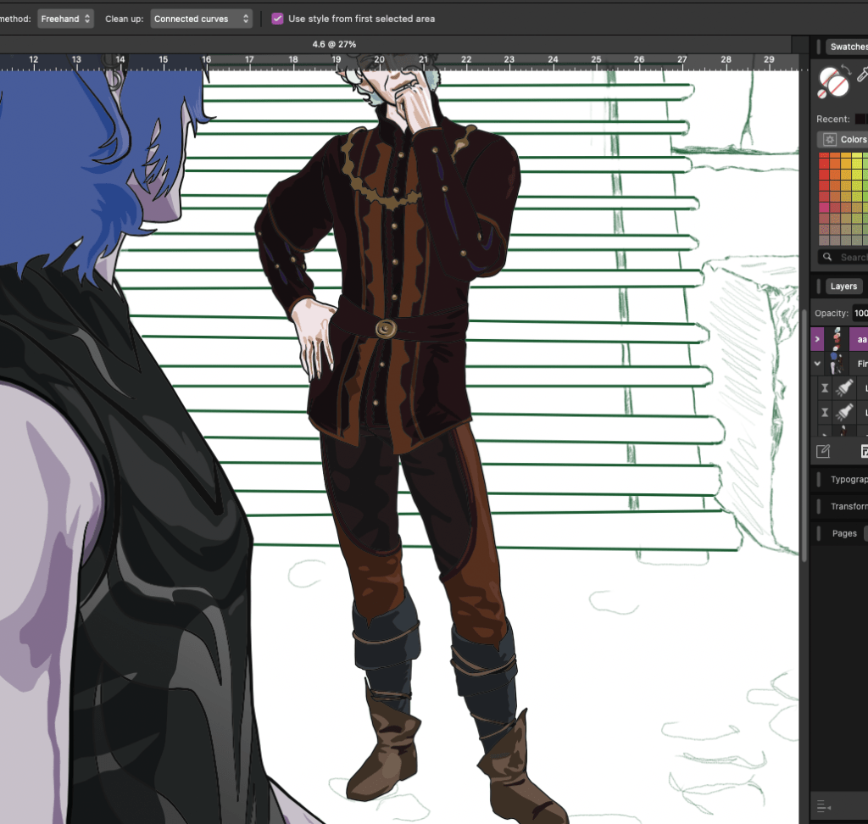Click the small no-color reset circle
Image resolution: width=868 pixels, height=824 pixels.
[822, 94]
